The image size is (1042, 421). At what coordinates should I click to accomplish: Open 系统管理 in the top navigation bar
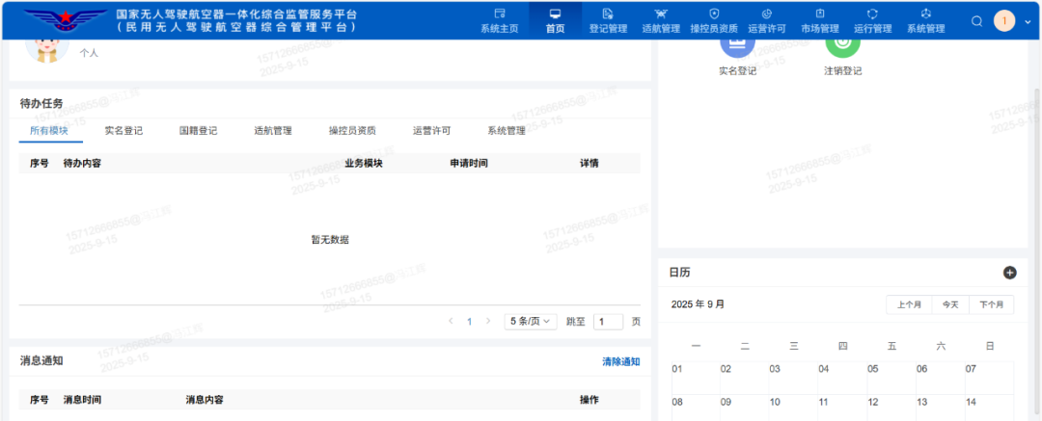pyautogui.click(x=925, y=21)
